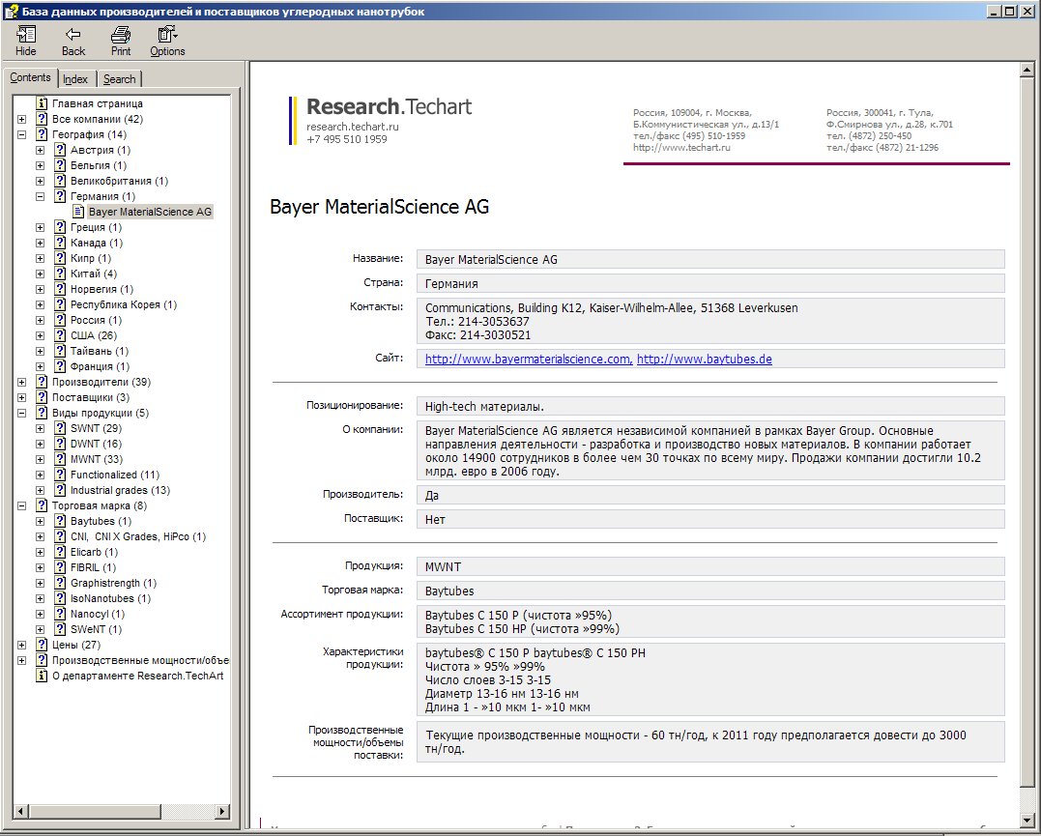The width and height of the screenshot is (1041, 836).
Task: Expand the Бельгия (1) node
Action: click(x=40, y=165)
